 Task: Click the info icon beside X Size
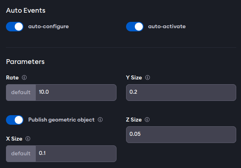tap(28, 139)
